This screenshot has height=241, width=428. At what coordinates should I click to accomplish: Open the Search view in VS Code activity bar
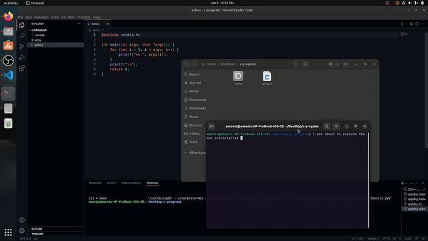click(22, 35)
